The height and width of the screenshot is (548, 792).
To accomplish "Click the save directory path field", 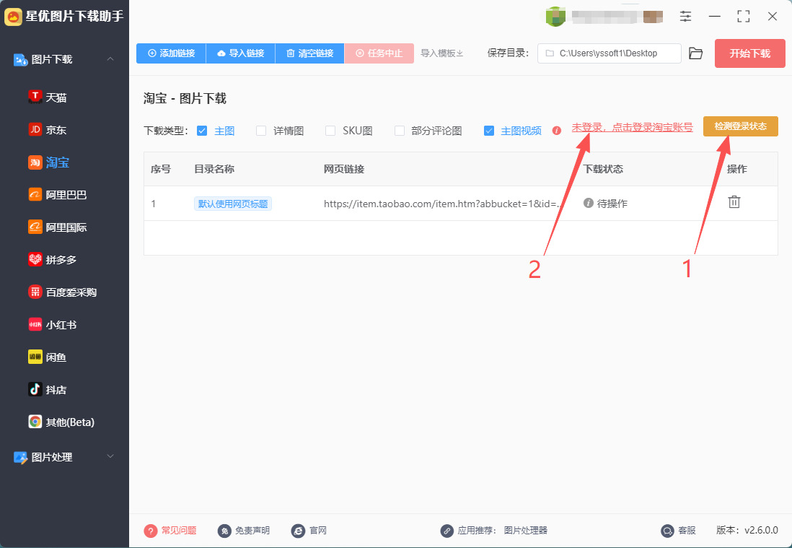I will pos(610,53).
